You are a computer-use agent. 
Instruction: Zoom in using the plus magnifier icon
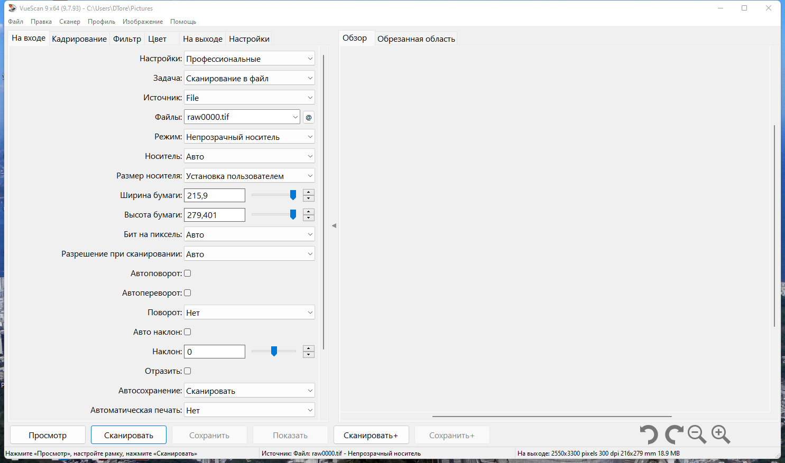(x=721, y=435)
